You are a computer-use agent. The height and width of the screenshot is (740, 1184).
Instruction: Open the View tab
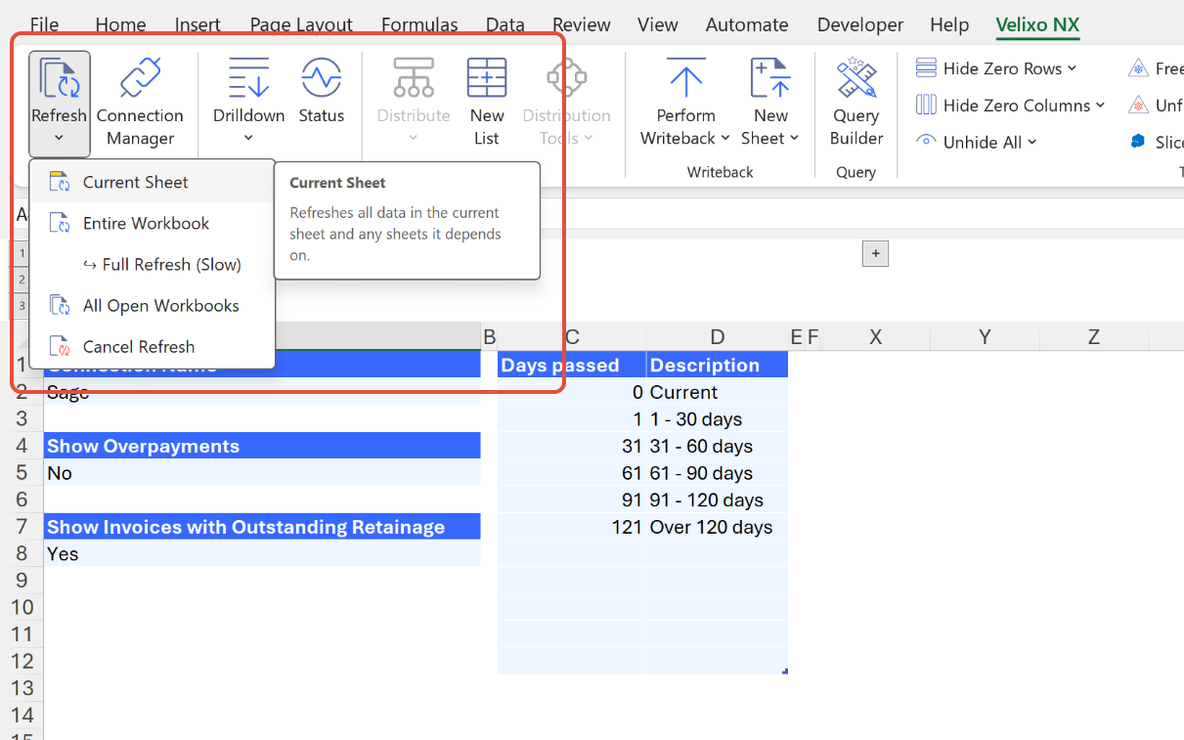point(658,24)
